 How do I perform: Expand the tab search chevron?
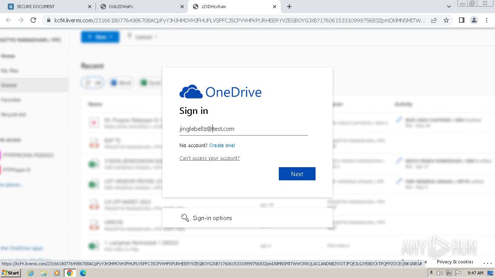click(x=449, y=7)
